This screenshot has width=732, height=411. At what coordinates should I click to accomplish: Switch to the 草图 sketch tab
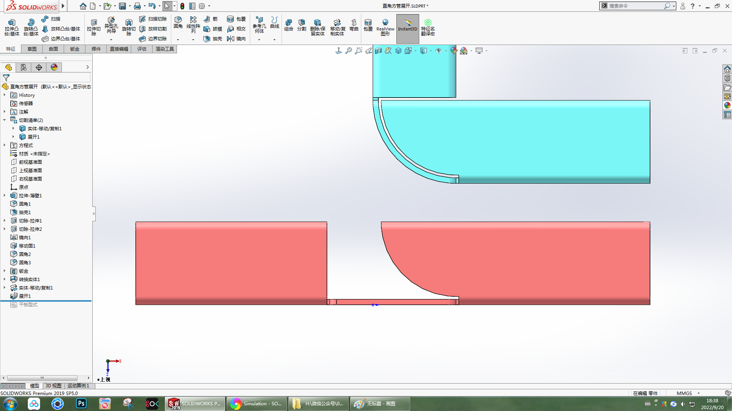click(x=32, y=49)
